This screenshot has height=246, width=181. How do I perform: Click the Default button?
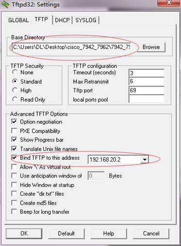pyautogui.click(x=66, y=233)
